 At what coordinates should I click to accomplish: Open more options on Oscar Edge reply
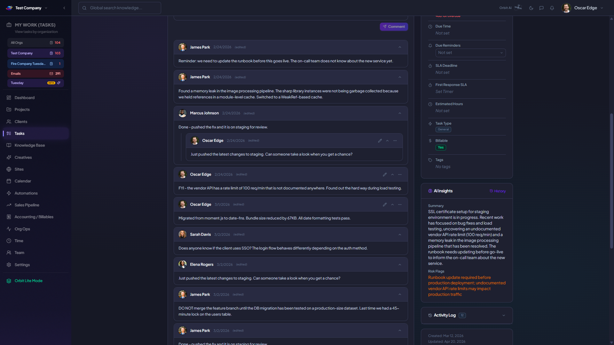[x=395, y=141]
